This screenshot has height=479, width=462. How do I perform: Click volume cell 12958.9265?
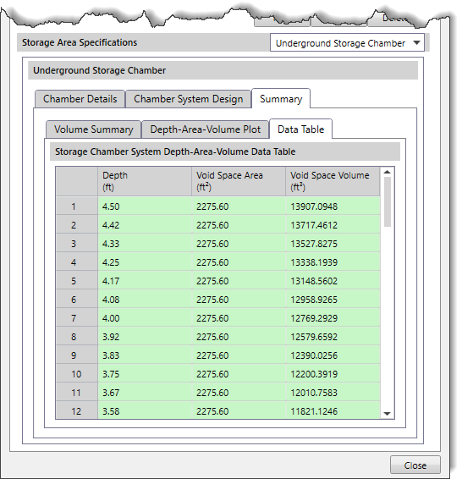tap(333, 300)
